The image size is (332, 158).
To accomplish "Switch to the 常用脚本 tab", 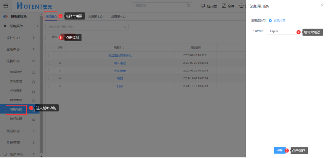I will click(118, 17).
